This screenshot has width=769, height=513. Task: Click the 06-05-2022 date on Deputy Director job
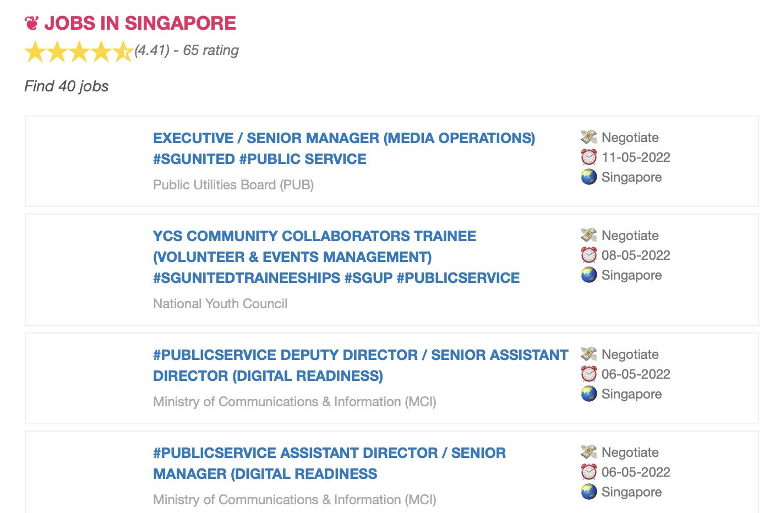click(x=636, y=374)
